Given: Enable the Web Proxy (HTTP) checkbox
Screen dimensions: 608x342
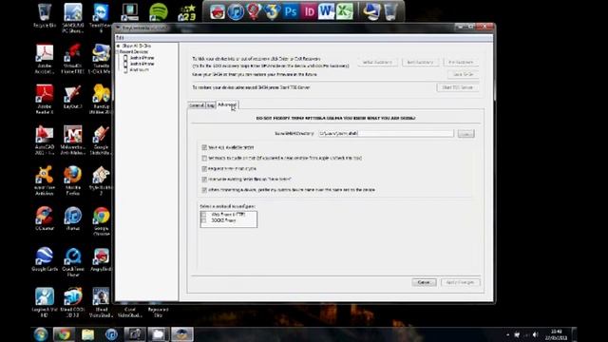Looking at the screenshot, I should pyautogui.click(x=203, y=214).
